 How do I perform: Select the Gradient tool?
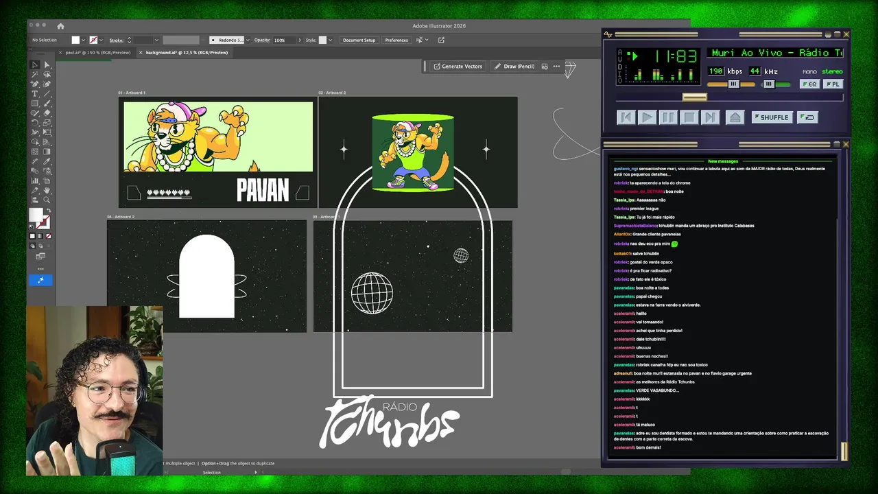pos(47,152)
